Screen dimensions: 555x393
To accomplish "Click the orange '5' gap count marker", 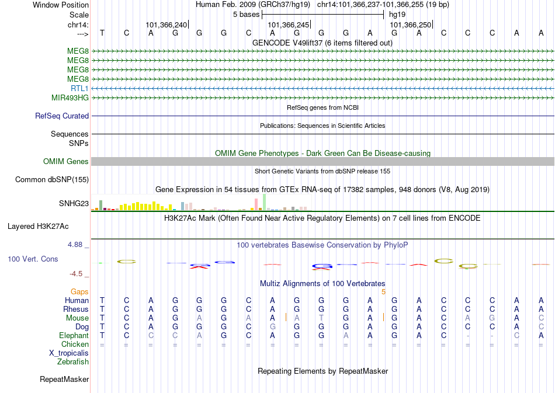I will [x=383, y=292].
